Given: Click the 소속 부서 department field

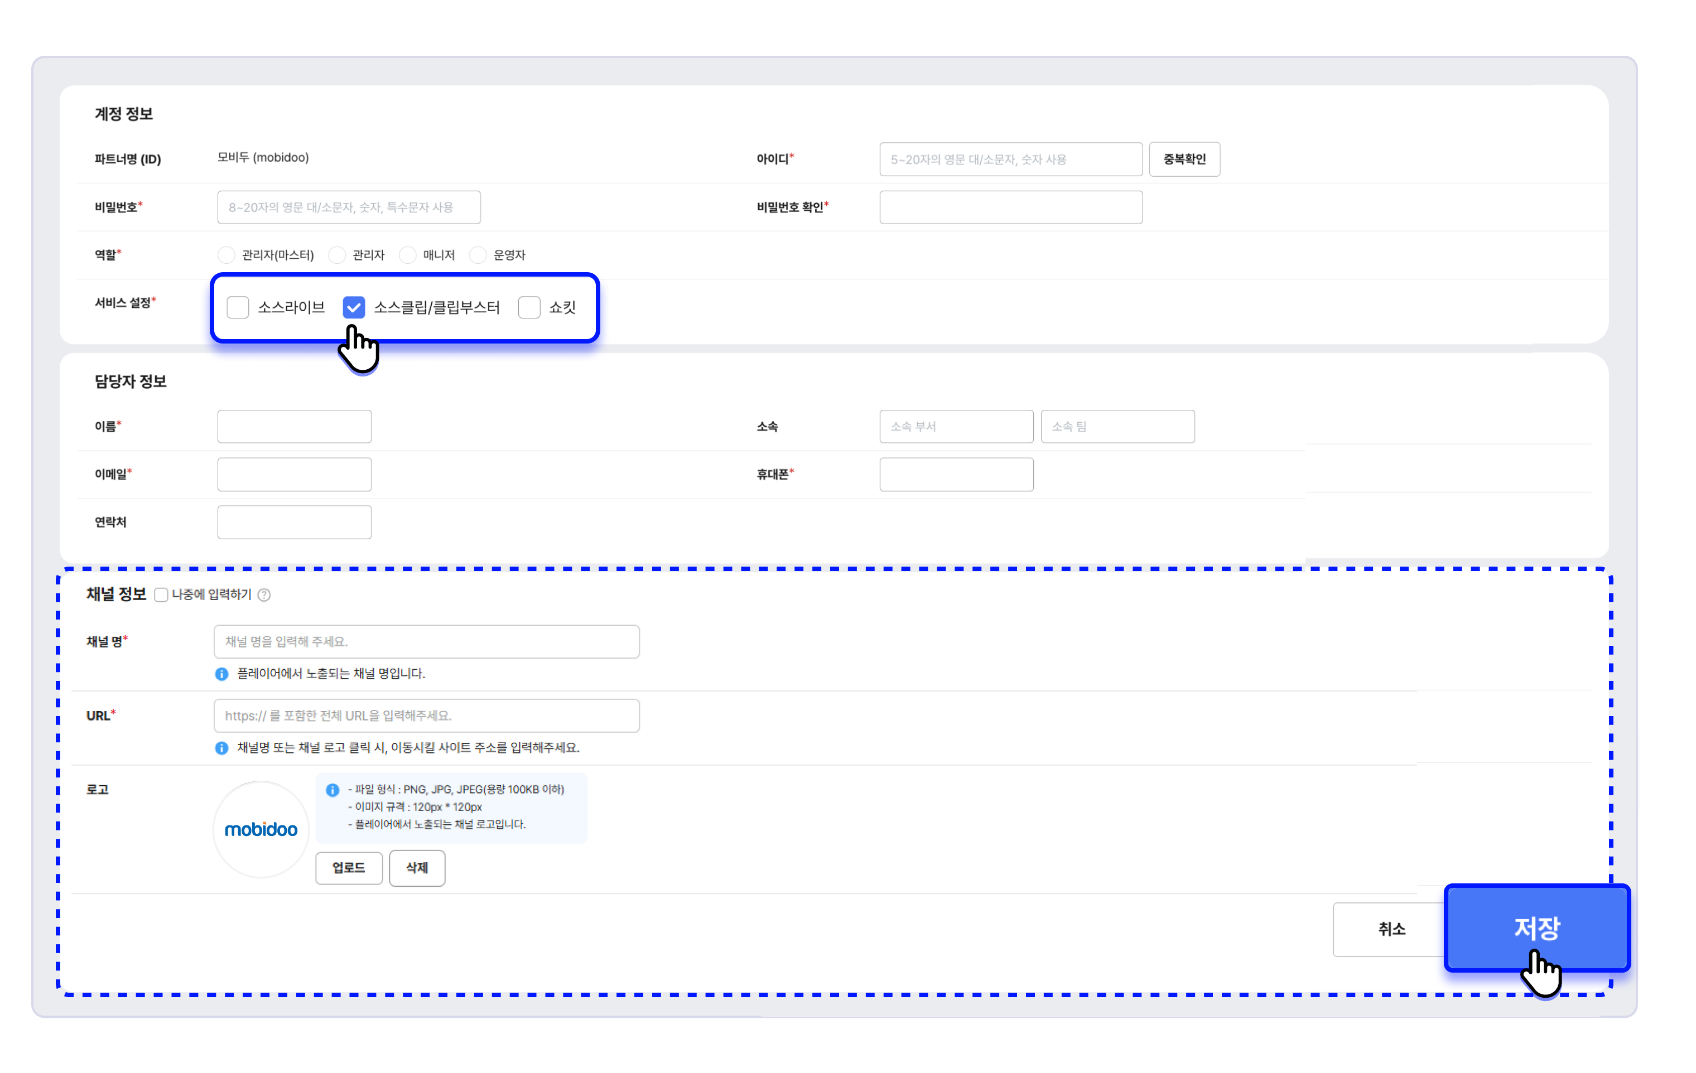Looking at the screenshot, I should (x=956, y=427).
